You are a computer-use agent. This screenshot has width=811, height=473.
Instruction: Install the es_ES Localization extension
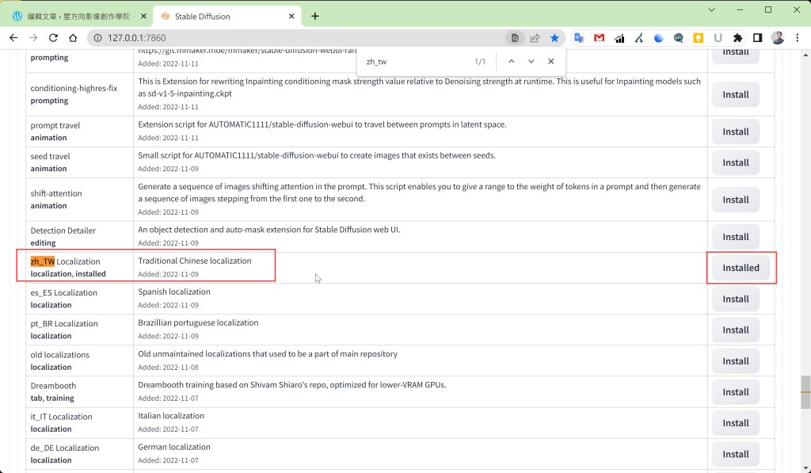pos(735,299)
